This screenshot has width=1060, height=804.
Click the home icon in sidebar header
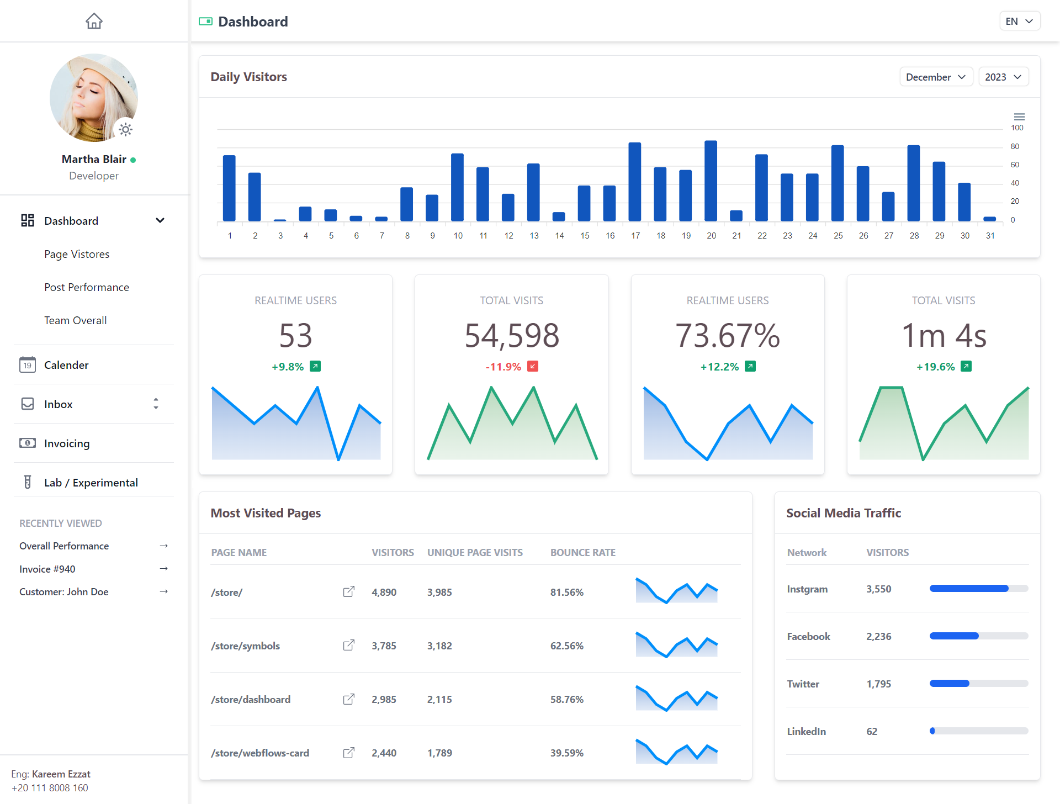94,21
